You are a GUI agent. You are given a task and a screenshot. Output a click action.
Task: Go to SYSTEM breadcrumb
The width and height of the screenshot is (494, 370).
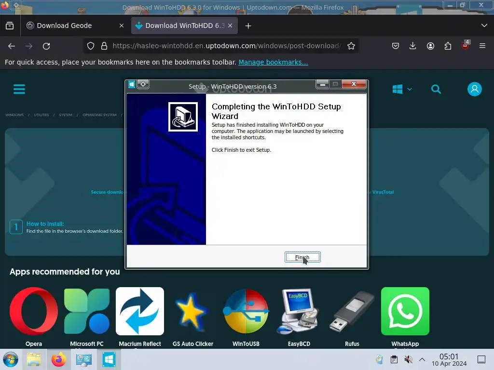[66, 115]
